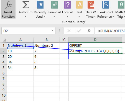
Task: Select row 4 header
Action: (x=4, y=62)
